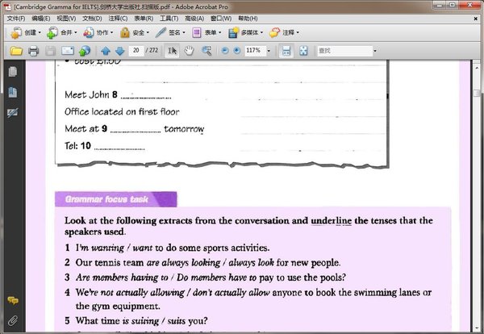Click the Secure padlock icon
The height and width of the screenshot is (334, 484).
[125, 32]
